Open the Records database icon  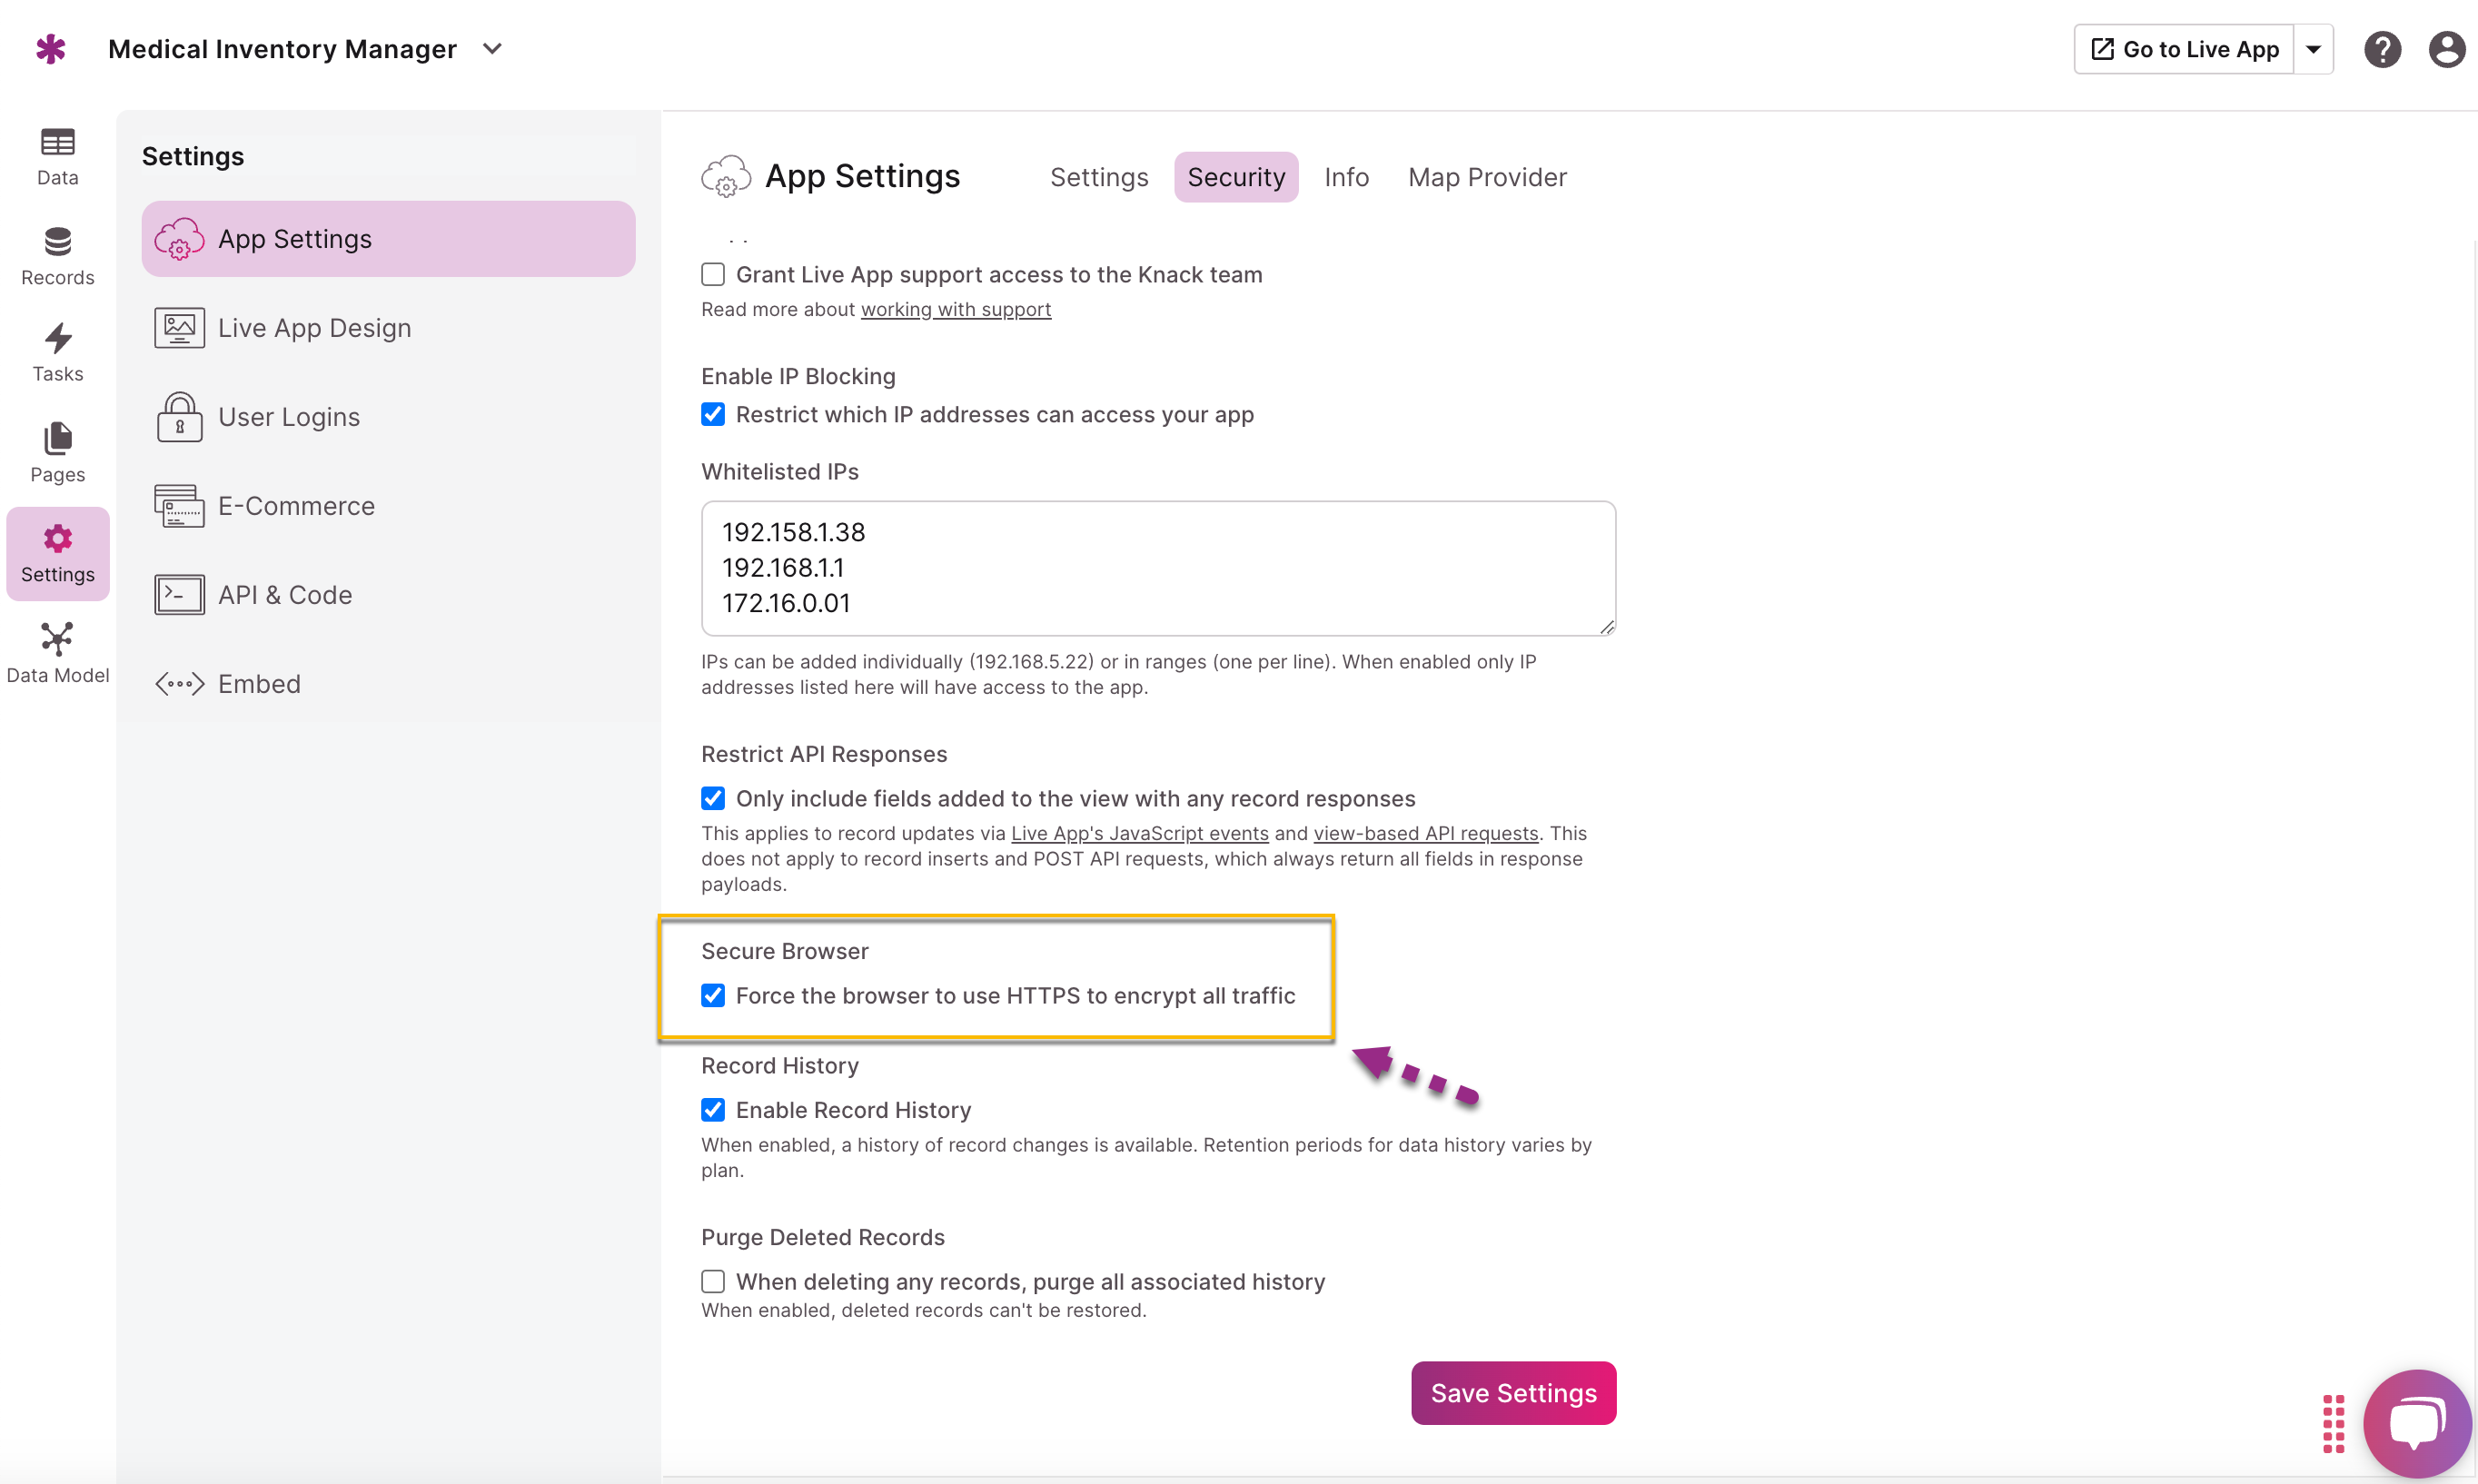tap(57, 242)
